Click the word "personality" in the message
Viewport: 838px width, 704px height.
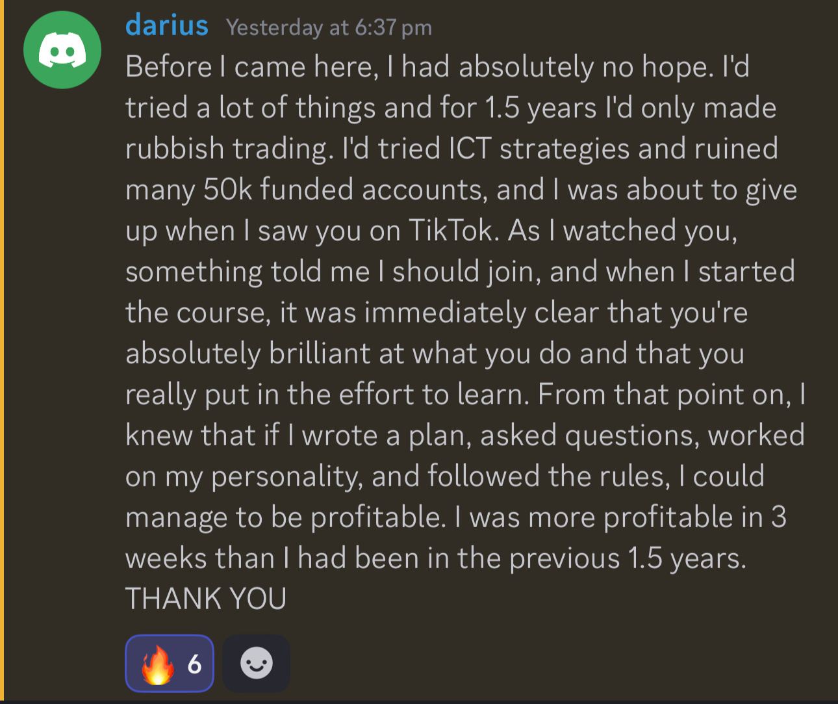pos(284,476)
